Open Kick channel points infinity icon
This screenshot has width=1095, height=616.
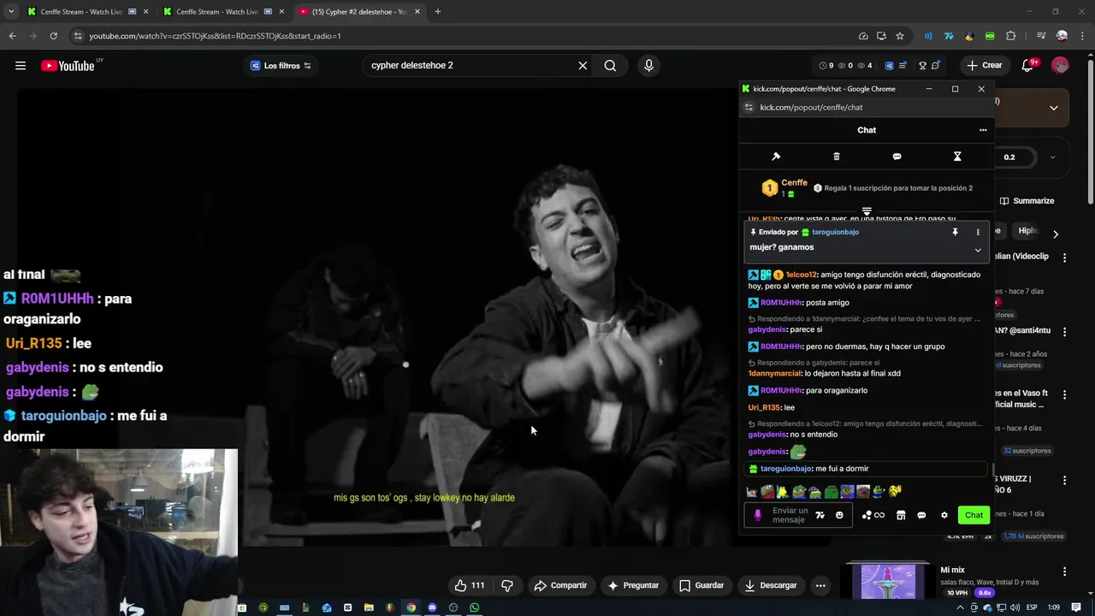click(x=873, y=515)
